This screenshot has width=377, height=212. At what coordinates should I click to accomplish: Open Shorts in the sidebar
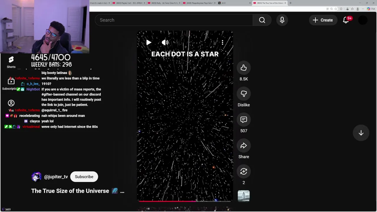tap(11, 62)
